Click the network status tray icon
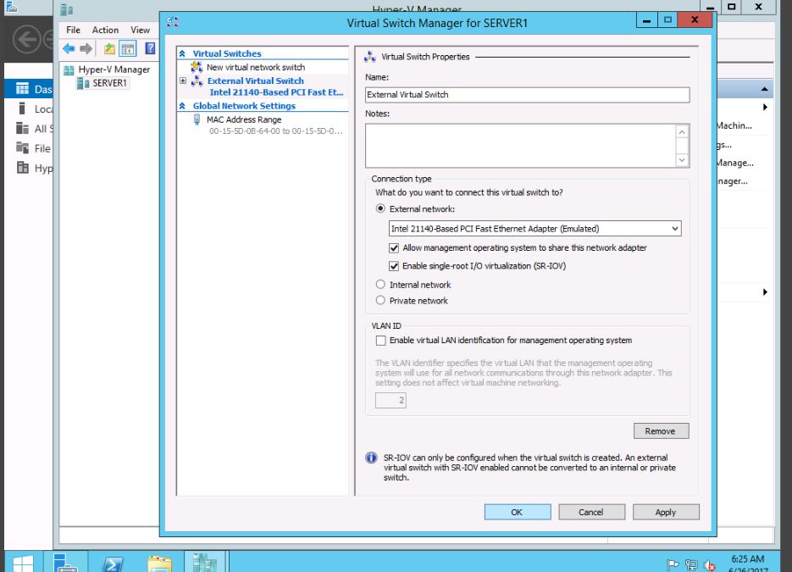This screenshot has width=792, height=572. pyautogui.click(x=691, y=564)
